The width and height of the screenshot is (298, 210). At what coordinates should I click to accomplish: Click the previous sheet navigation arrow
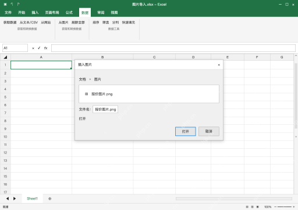tap(8, 198)
